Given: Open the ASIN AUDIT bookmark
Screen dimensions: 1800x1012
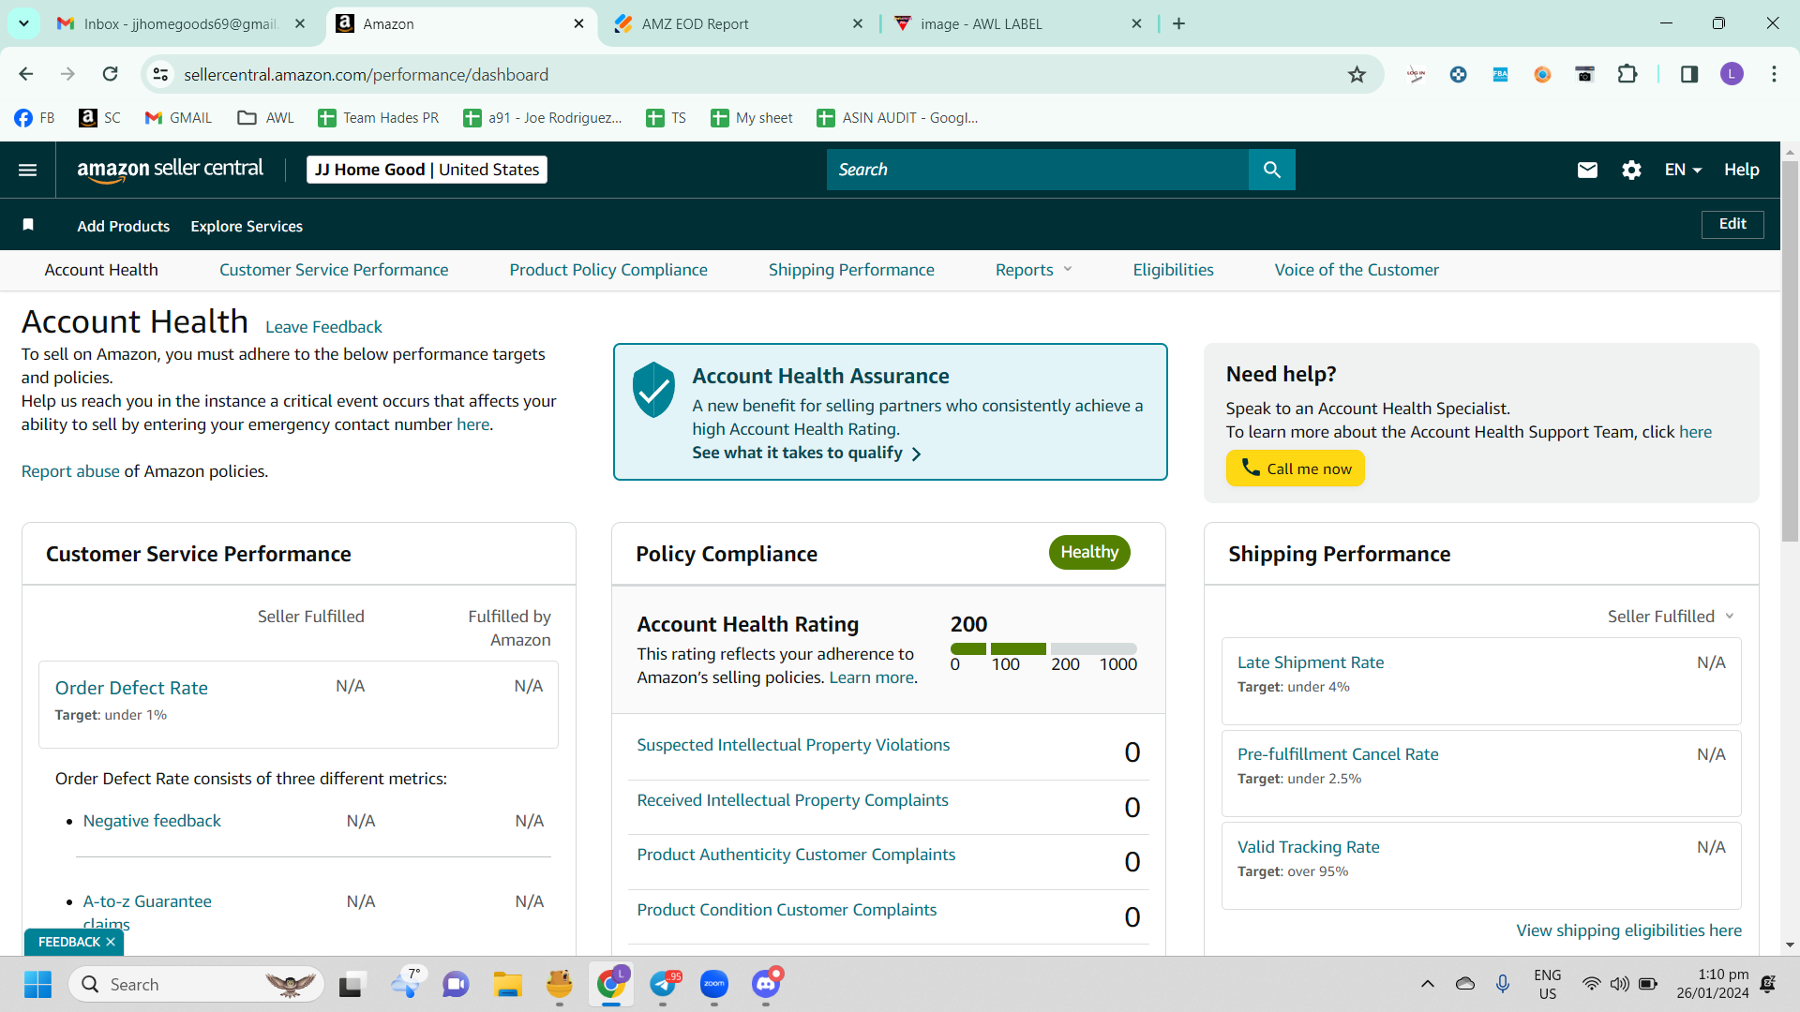Looking at the screenshot, I should click(x=898, y=118).
